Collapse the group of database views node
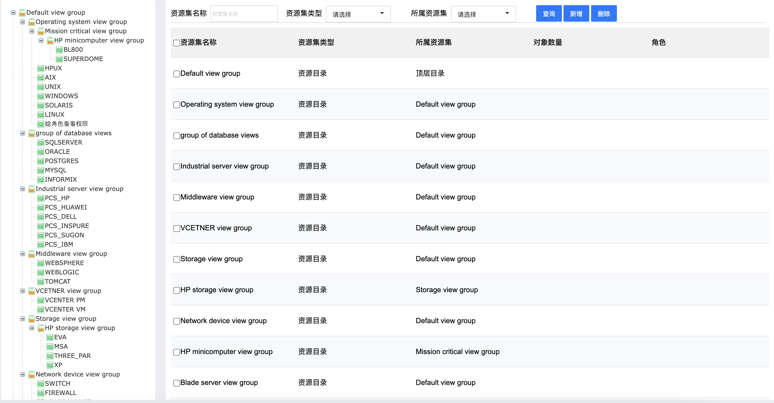This screenshot has width=774, height=403. pos(22,133)
